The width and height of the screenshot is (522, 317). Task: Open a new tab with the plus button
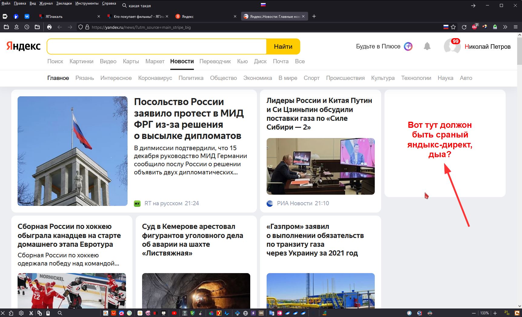[x=314, y=16]
